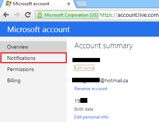
Task: Open Notifications in the sidebar
Action: pyautogui.click(x=34, y=58)
